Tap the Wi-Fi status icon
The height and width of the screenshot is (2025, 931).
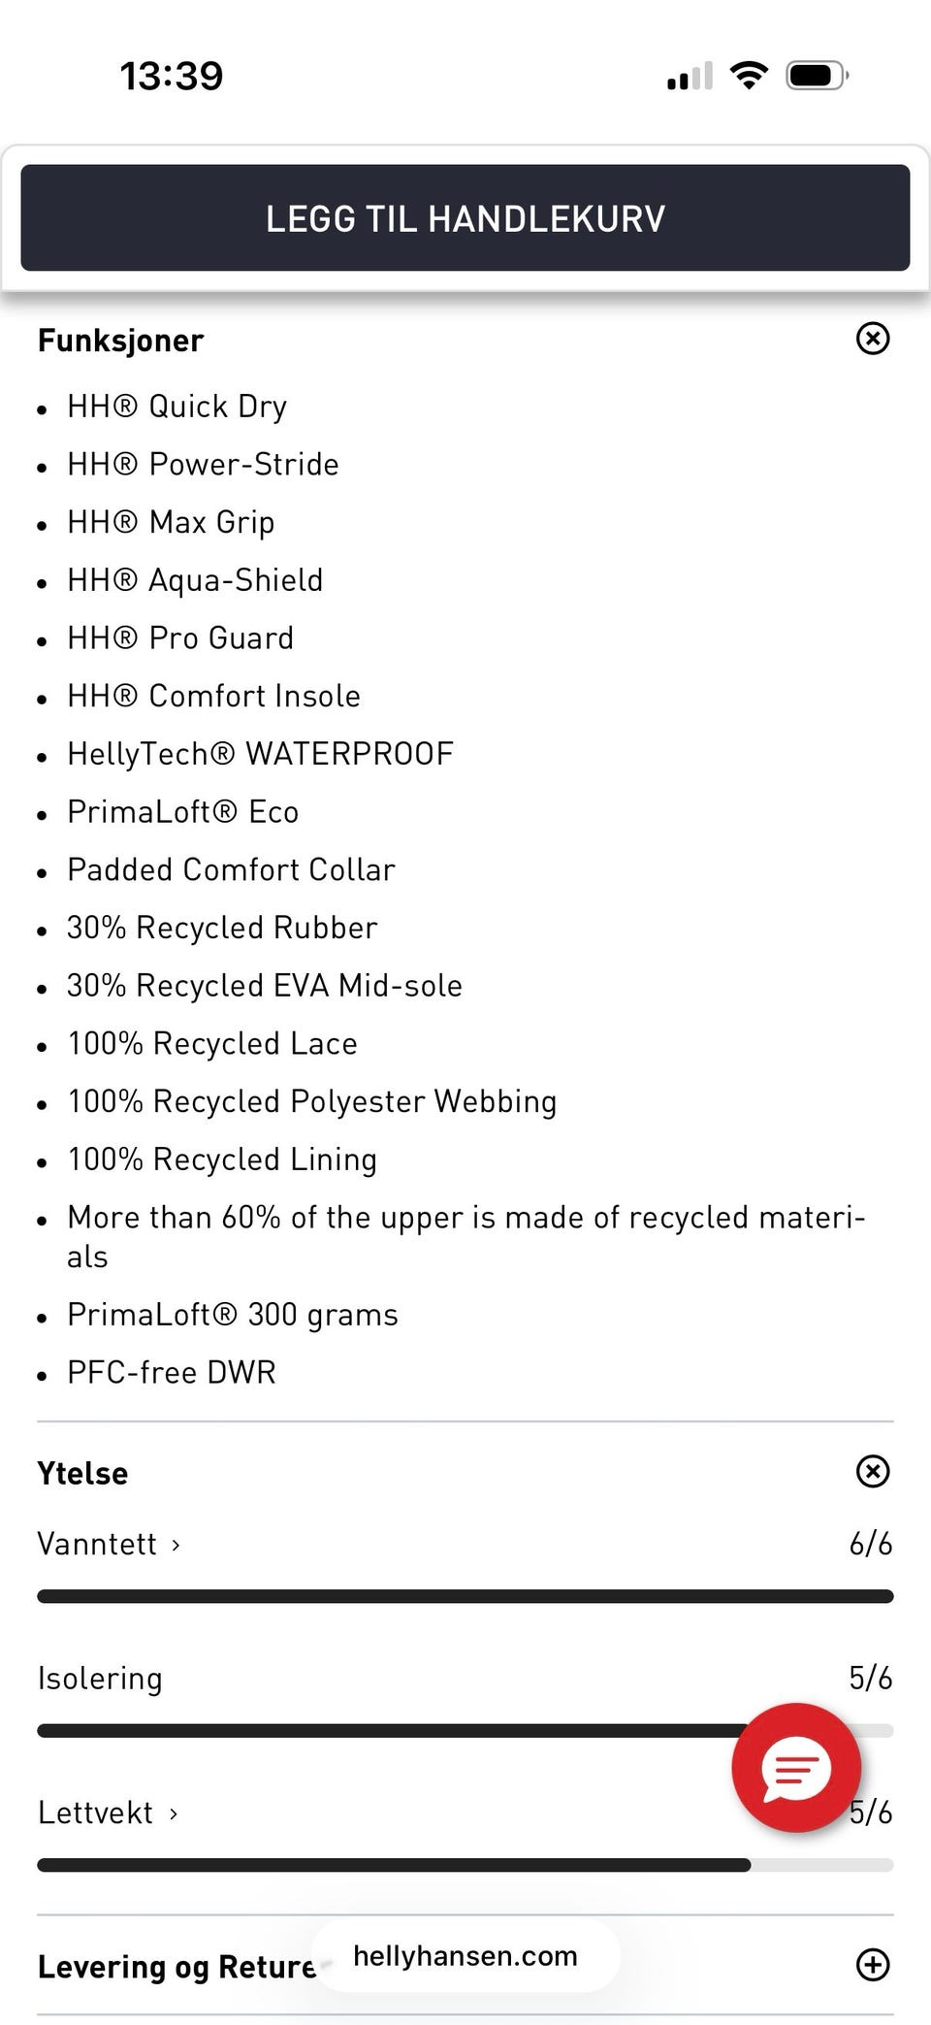pyautogui.click(x=749, y=75)
